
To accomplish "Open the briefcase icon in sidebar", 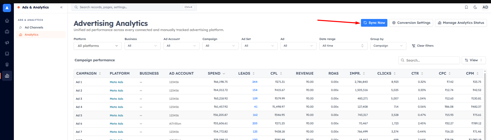I will click(7, 32).
